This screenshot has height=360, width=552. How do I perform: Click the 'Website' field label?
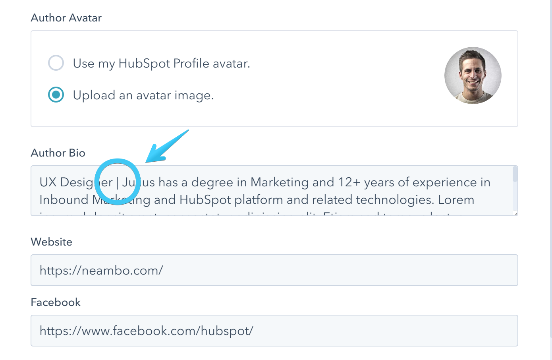[52, 242]
